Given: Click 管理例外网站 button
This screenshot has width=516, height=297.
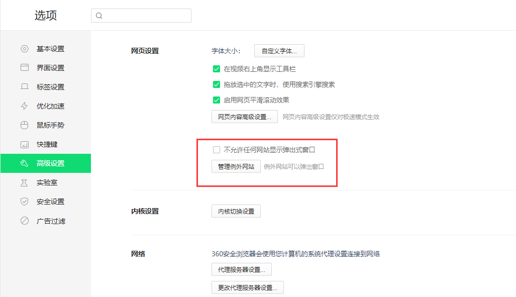Looking at the screenshot, I should click(236, 166).
